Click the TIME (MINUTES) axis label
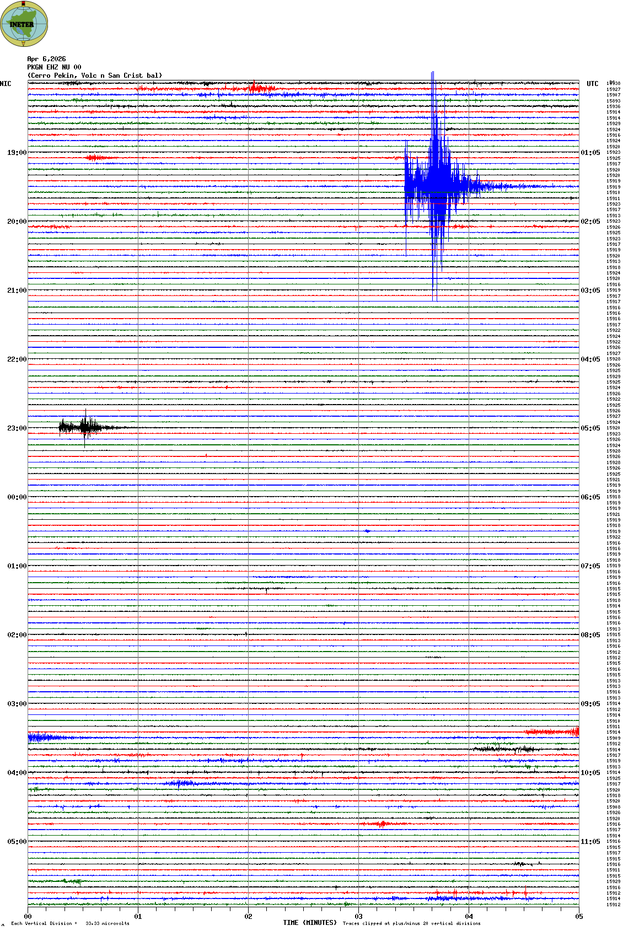Viewport: 623px width, 931px height. point(310,923)
